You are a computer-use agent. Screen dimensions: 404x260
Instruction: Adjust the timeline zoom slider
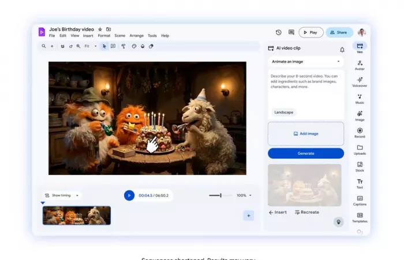(x=220, y=195)
